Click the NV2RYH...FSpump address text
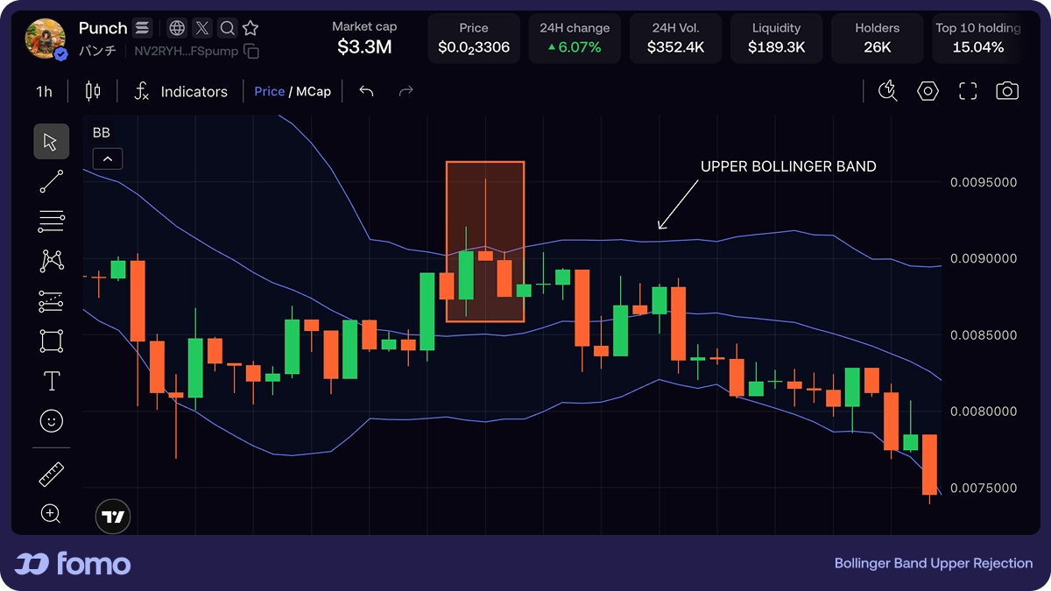Screen dimensions: 1051x591 [186, 51]
